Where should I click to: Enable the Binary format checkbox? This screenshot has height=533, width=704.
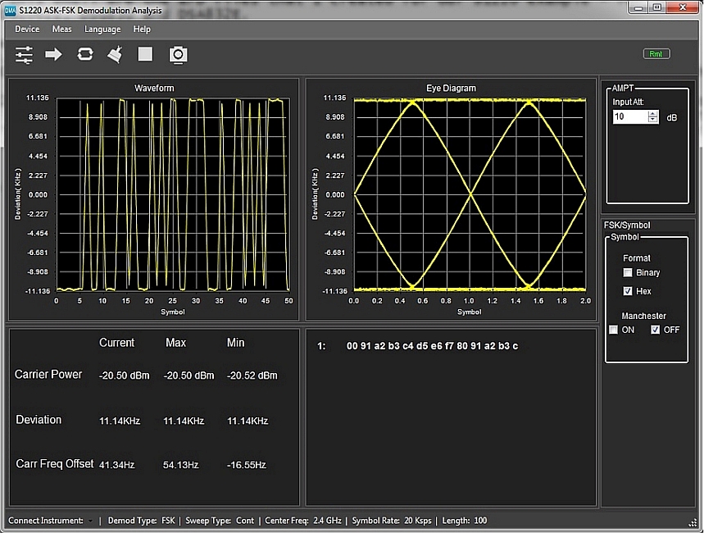(x=628, y=273)
